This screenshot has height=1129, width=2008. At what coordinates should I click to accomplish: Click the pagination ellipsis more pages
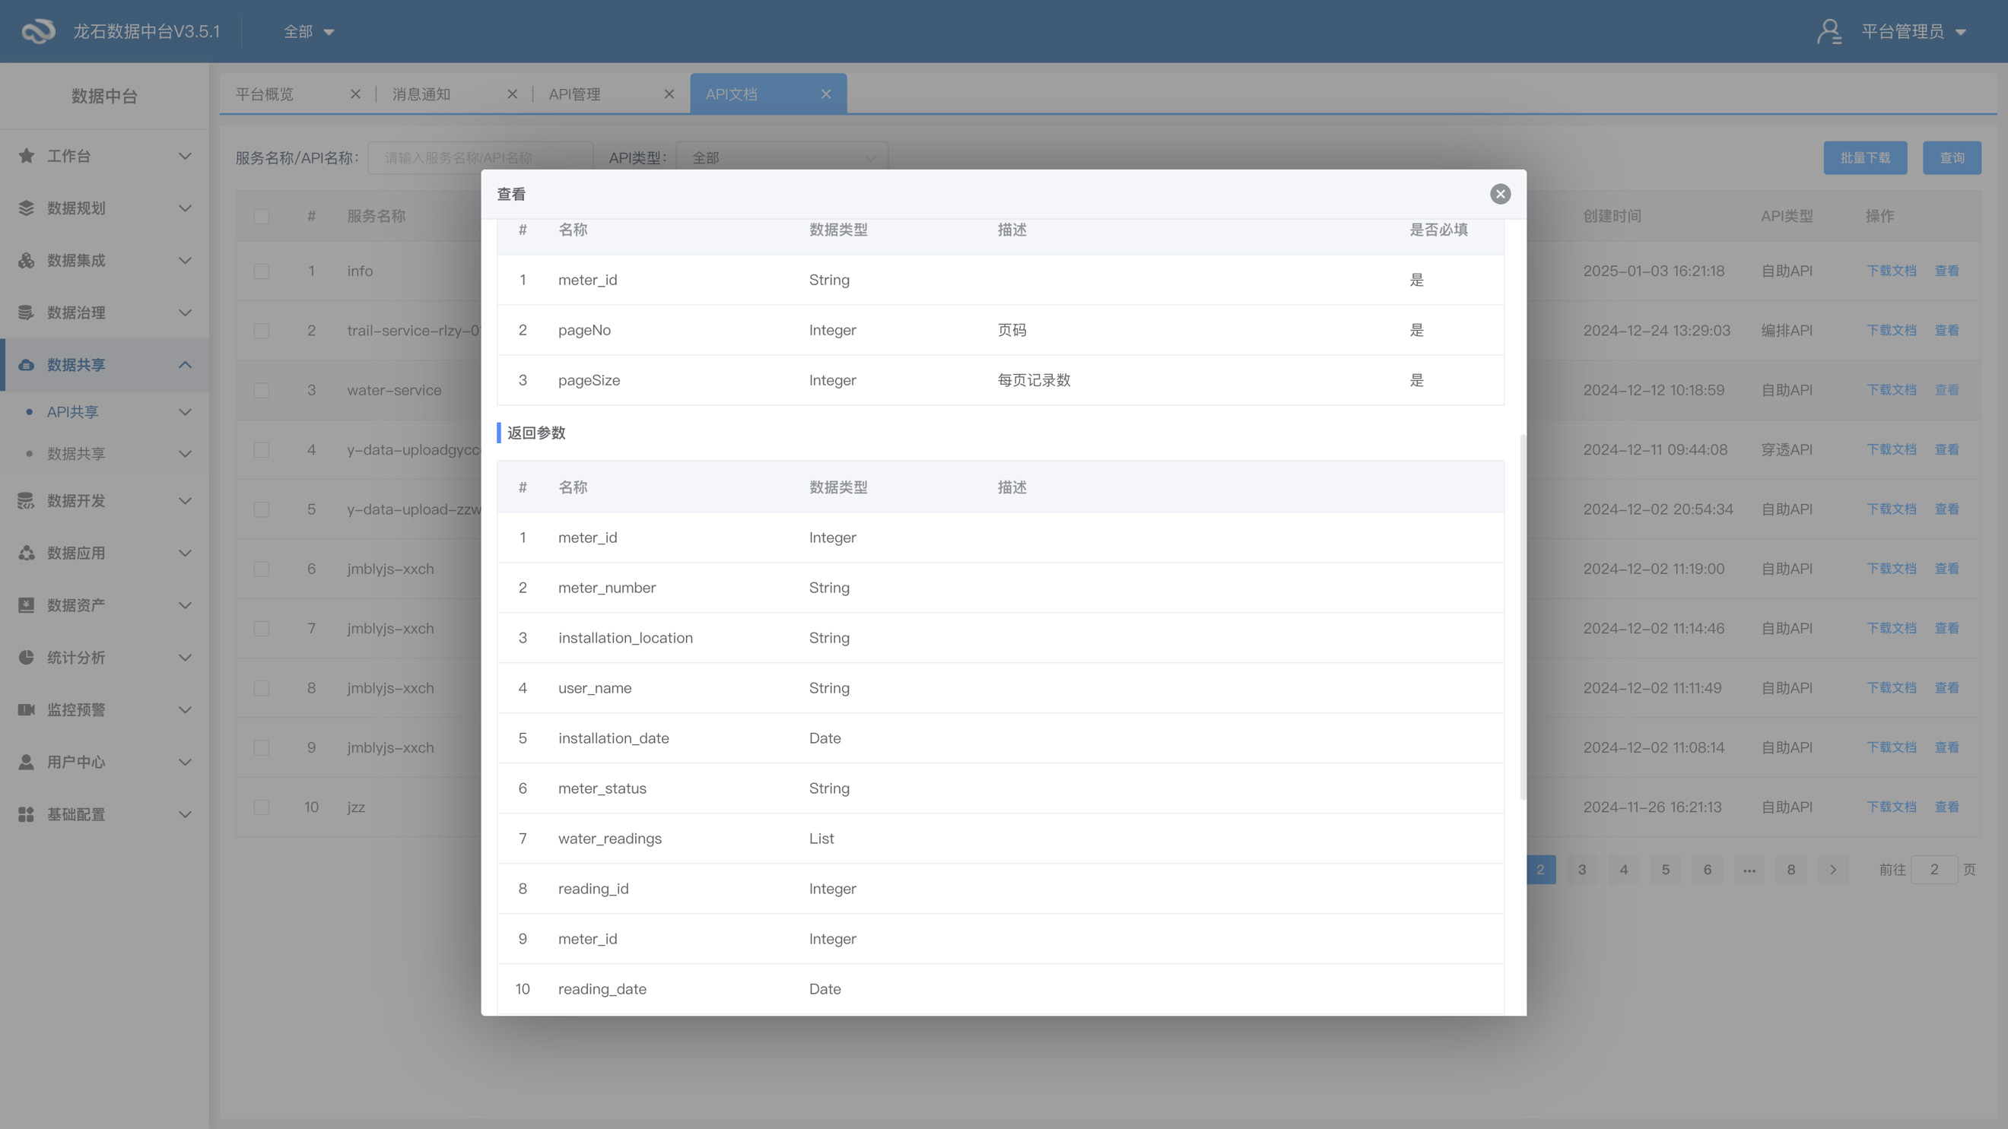coord(1749,870)
